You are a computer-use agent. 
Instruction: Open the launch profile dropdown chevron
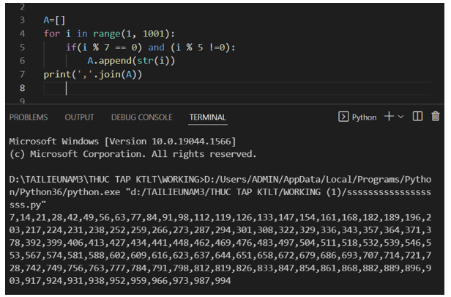coord(400,117)
